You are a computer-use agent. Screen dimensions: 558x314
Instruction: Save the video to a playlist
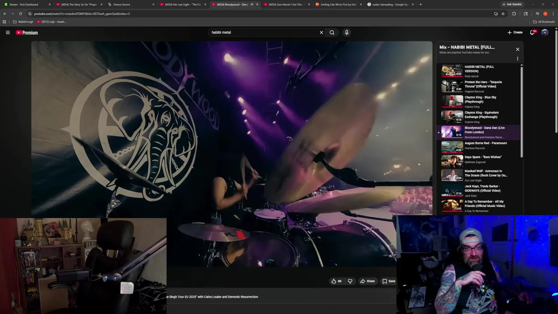coord(389,281)
